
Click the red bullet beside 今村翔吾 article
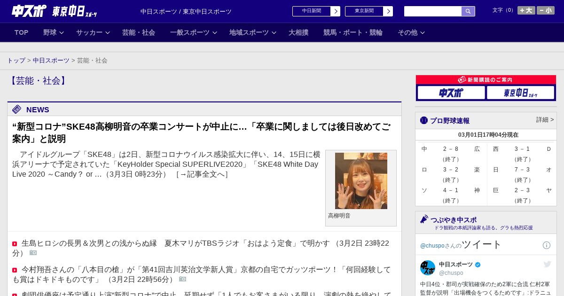click(x=15, y=270)
